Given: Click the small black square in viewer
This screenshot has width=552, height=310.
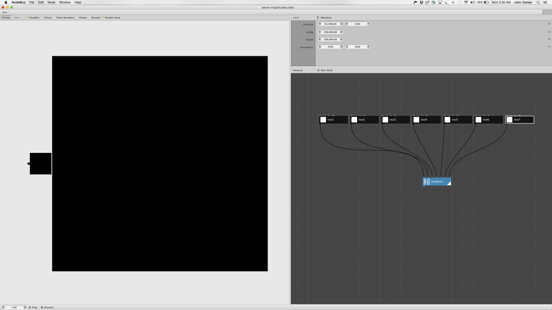Looking at the screenshot, I should point(40,164).
